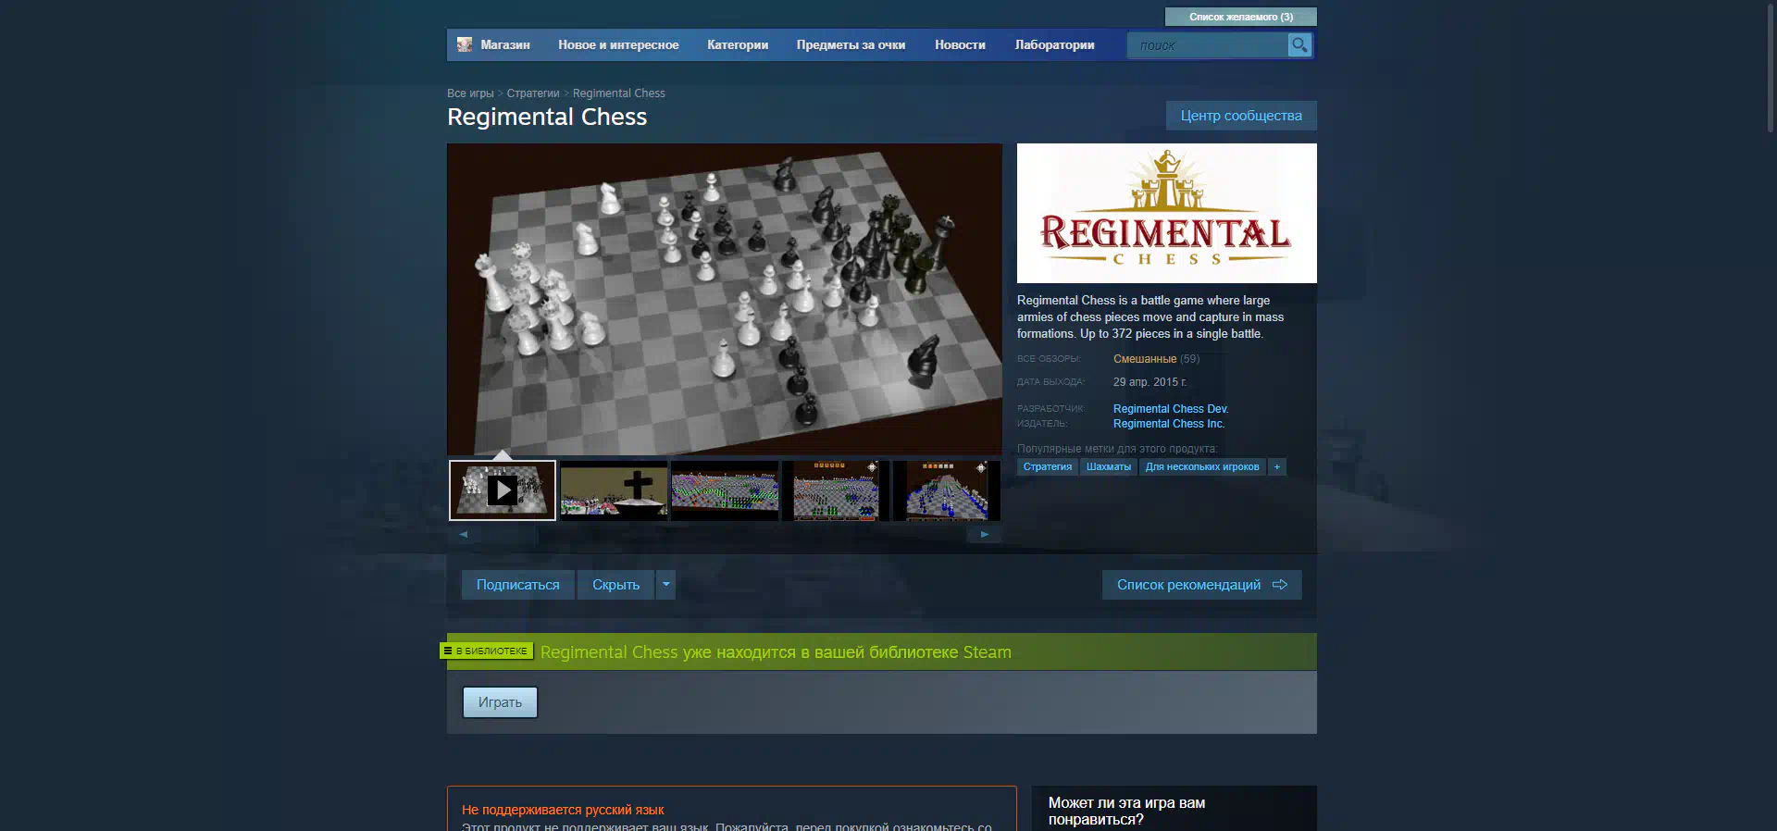
Task: Open the Новое и интересное menu
Action: [x=618, y=44]
